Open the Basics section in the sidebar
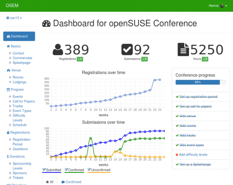 pyautogui.click(x=14, y=46)
